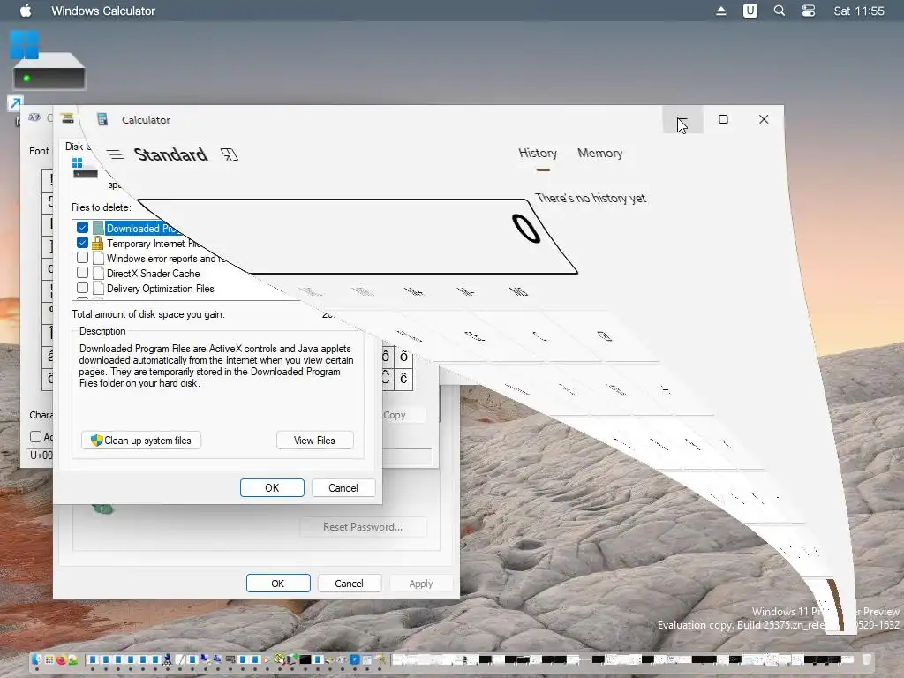Check Windows error reports checkbox
904x678 pixels.
[x=82, y=258]
